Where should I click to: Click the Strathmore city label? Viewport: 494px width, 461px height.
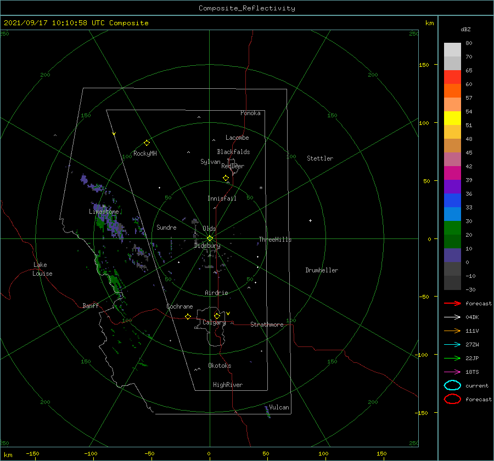[x=267, y=325]
